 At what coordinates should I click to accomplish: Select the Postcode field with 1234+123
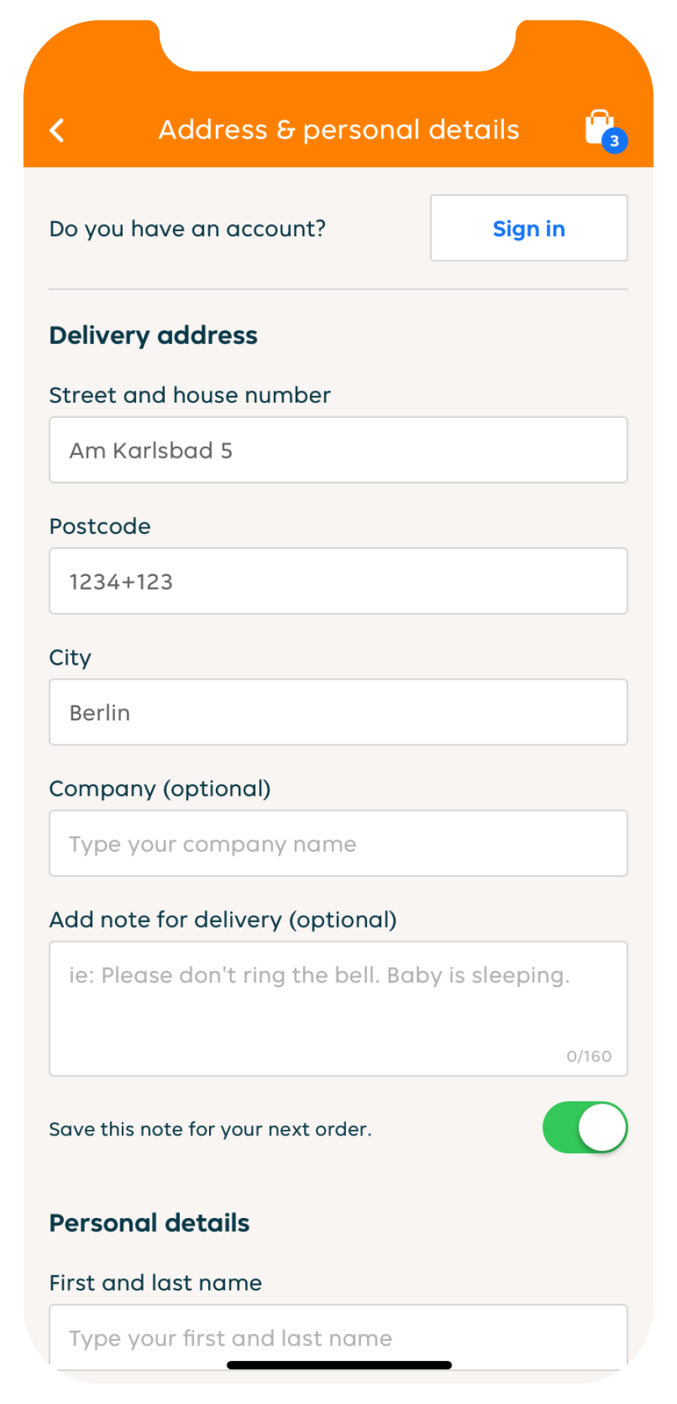(338, 581)
